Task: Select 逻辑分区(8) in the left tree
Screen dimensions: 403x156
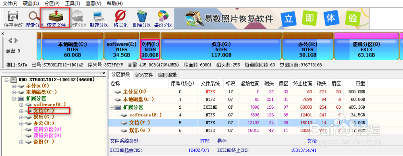Action: click(47, 129)
